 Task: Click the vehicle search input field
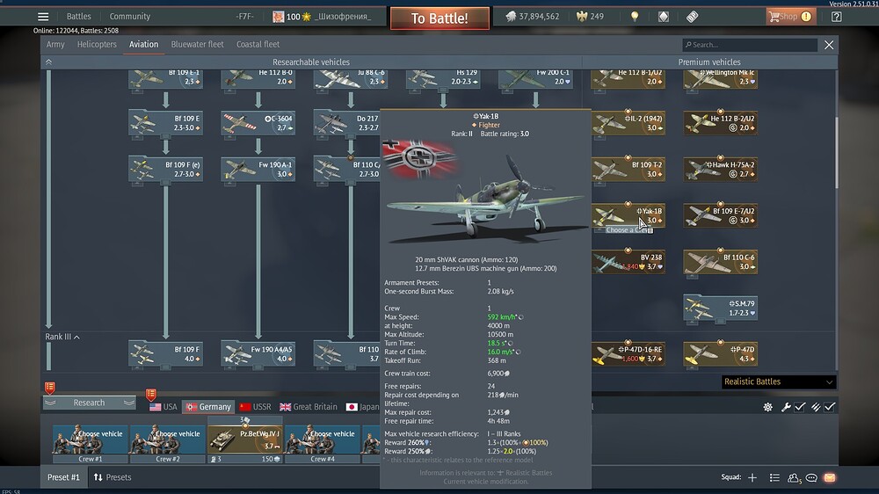click(x=752, y=45)
